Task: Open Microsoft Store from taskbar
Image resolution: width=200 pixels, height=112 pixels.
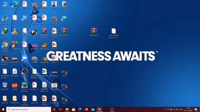Action: coord(73,109)
